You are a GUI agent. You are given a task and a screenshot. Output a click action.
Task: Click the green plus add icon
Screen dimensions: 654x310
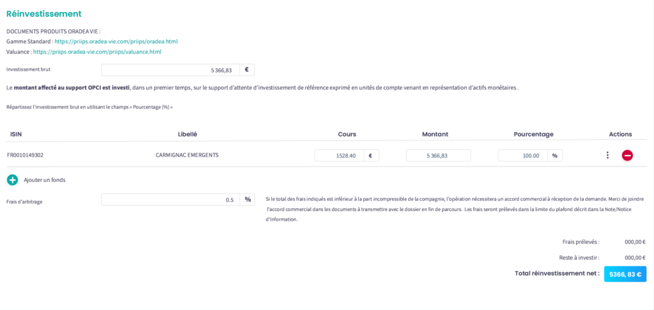pyautogui.click(x=13, y=180)
